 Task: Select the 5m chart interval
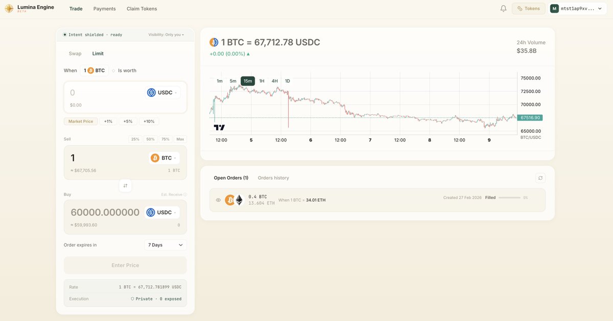(x=233, y=81)
